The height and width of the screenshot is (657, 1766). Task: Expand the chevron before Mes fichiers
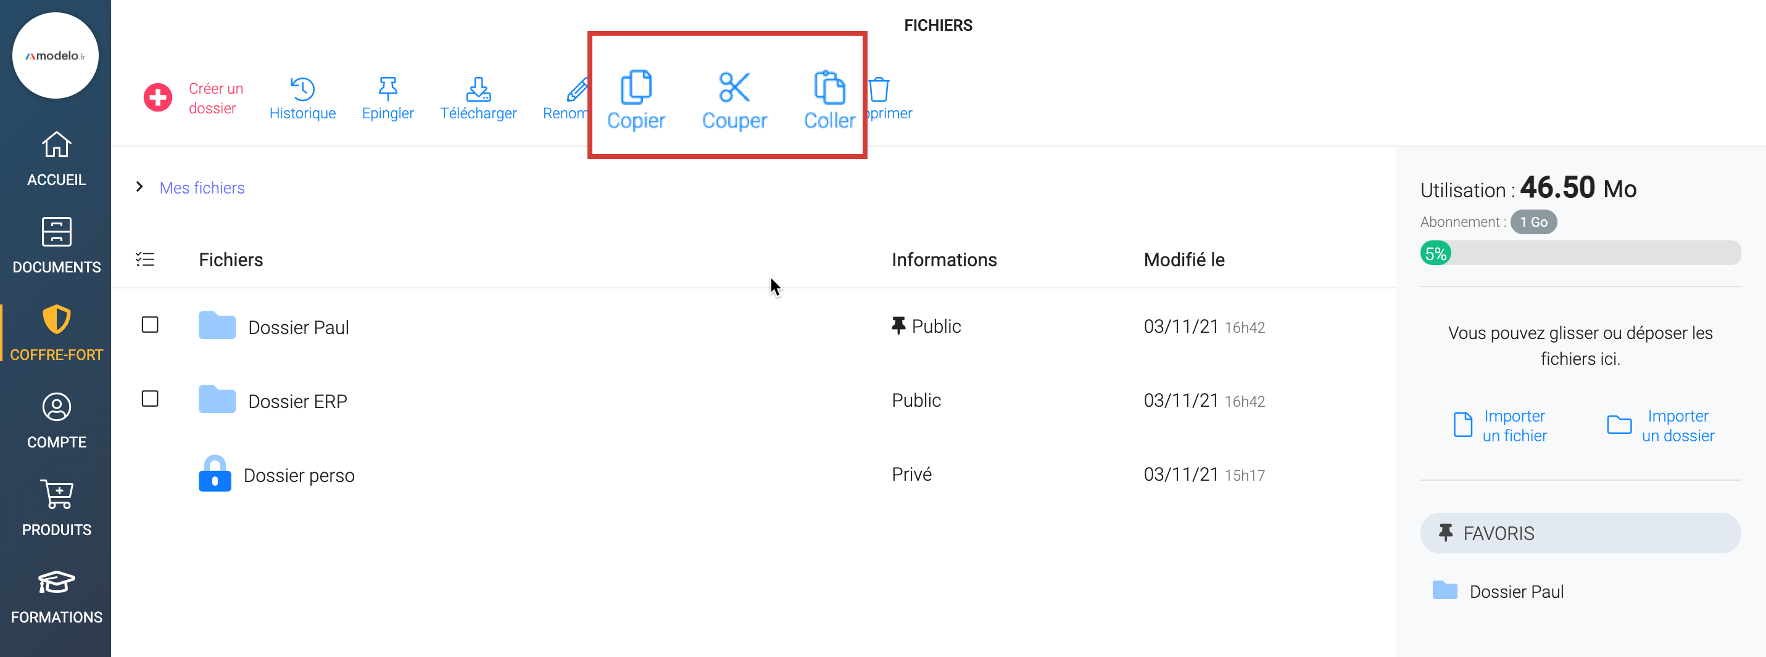coord(140,187)
